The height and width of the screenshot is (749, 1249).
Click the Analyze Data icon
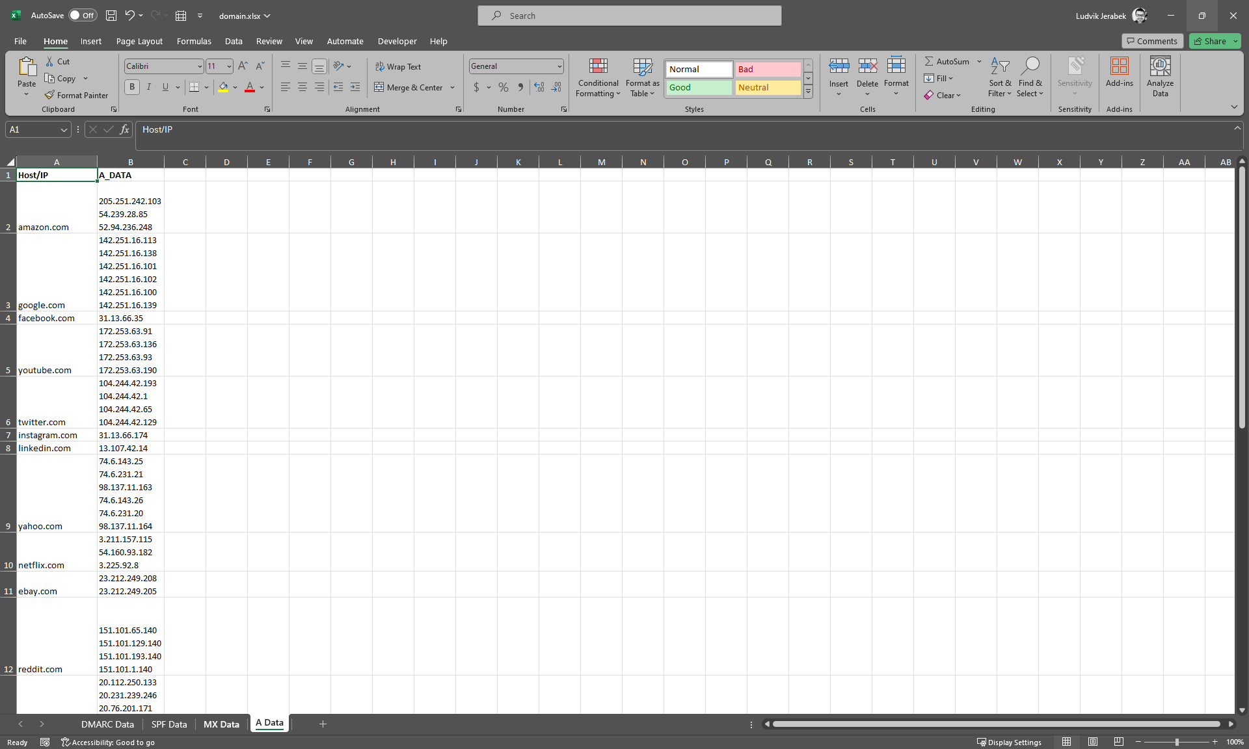[x=1161, y=66]
